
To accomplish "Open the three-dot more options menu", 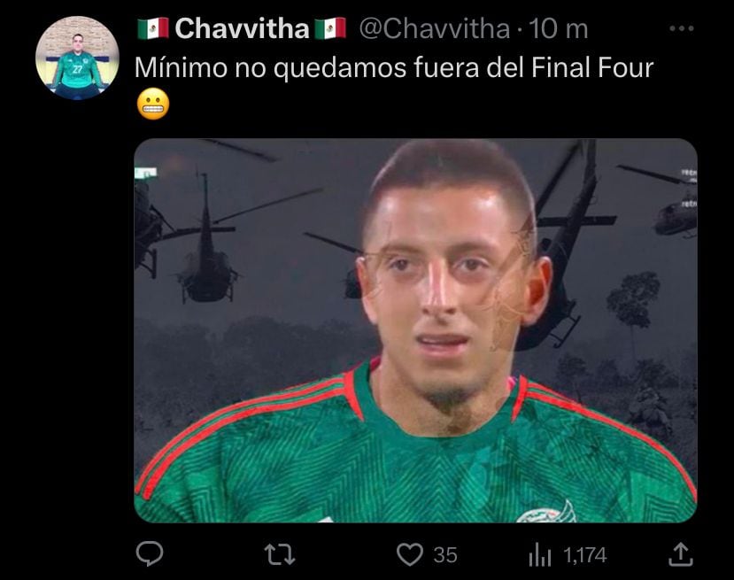I will (681, 28).
